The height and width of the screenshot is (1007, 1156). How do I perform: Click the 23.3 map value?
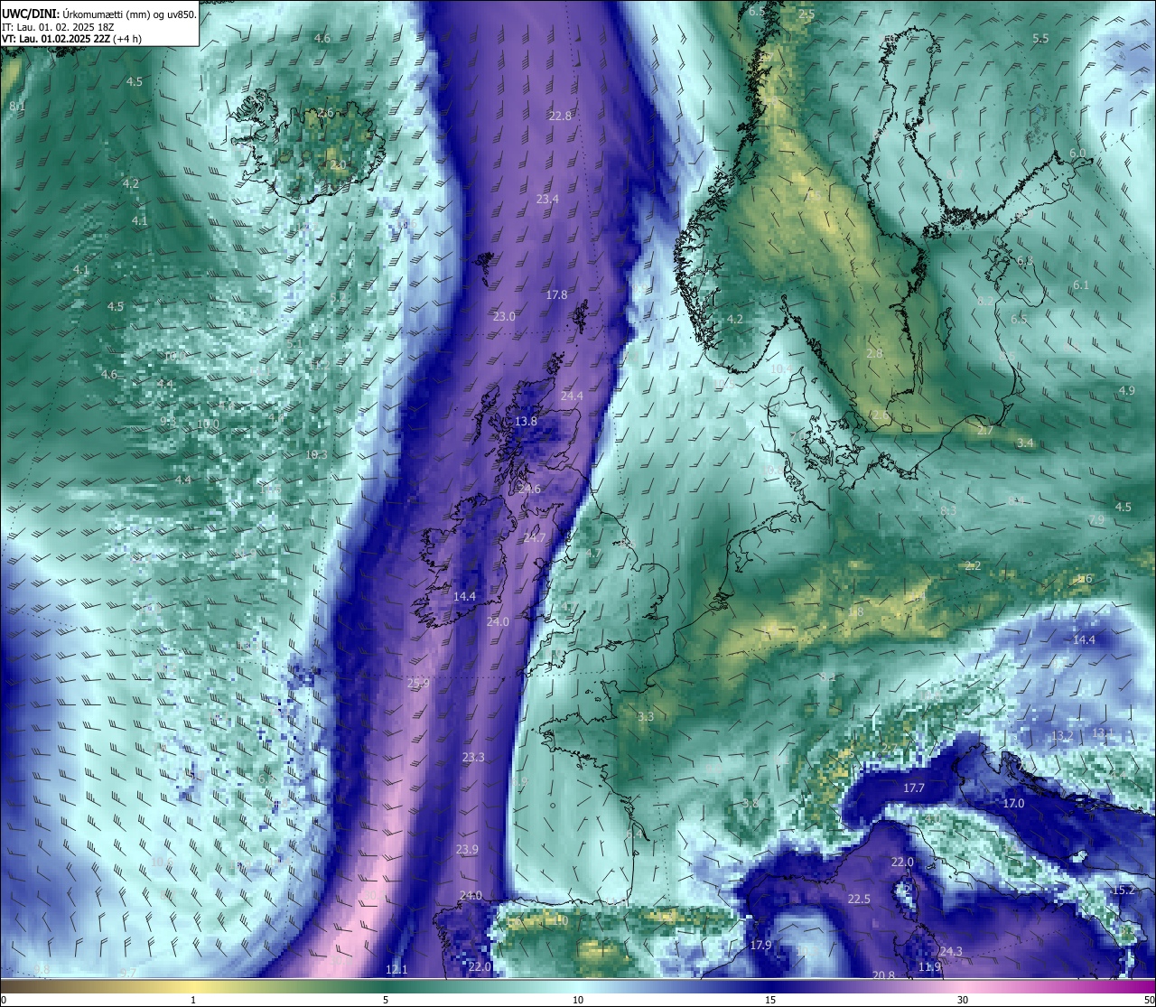473,757
